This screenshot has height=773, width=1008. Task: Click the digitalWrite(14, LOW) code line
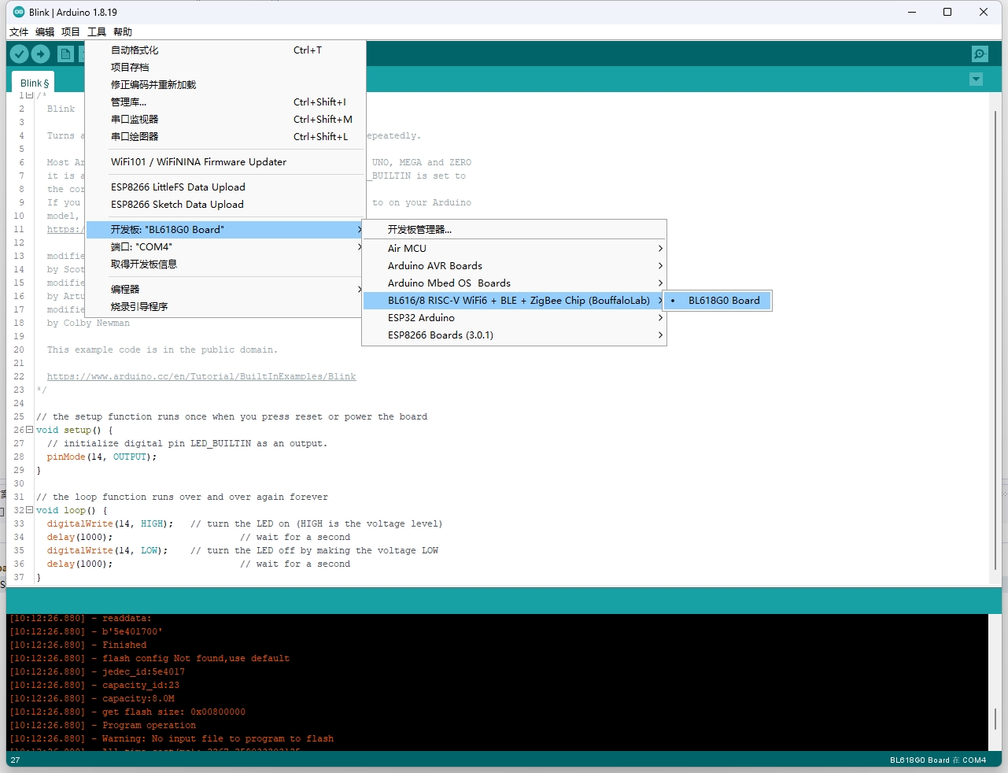[x=242, y=550]
